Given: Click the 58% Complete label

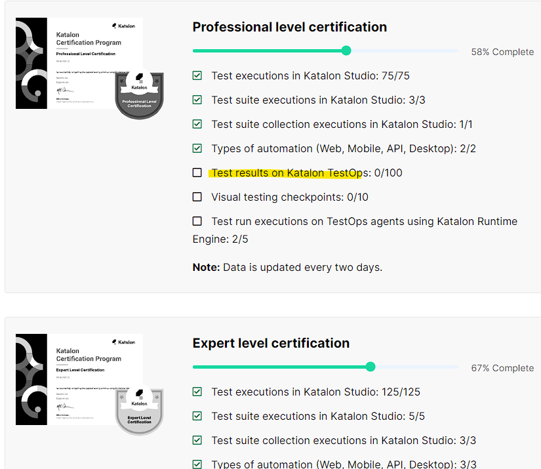Looking at the screenshot, I should pyautogui.click(x=502, y=52).
